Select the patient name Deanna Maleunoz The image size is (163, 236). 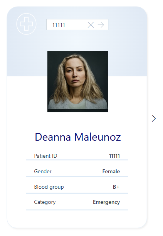point(78,137)
